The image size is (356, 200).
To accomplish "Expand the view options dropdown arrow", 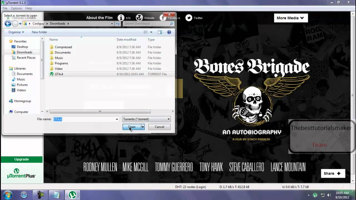I will [151, 32].
